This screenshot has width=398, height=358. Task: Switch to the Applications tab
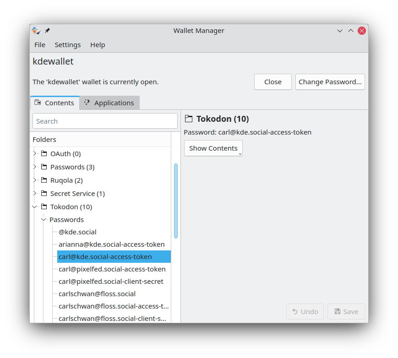(x=109, y=103)
